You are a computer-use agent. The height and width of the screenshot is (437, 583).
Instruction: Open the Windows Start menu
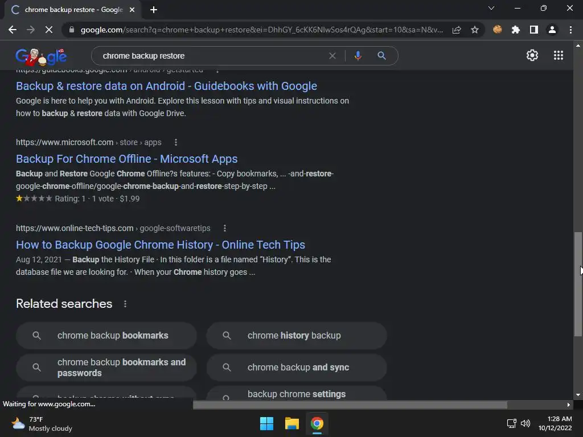pos(266,423)
